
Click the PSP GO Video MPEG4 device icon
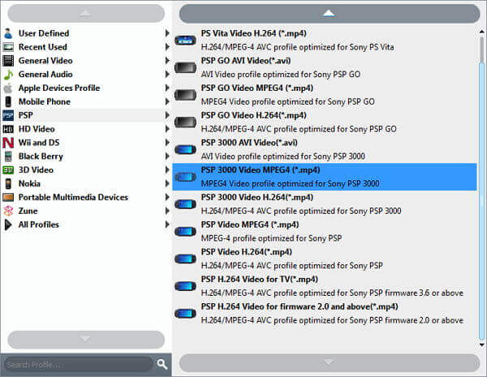pos(185,95)
